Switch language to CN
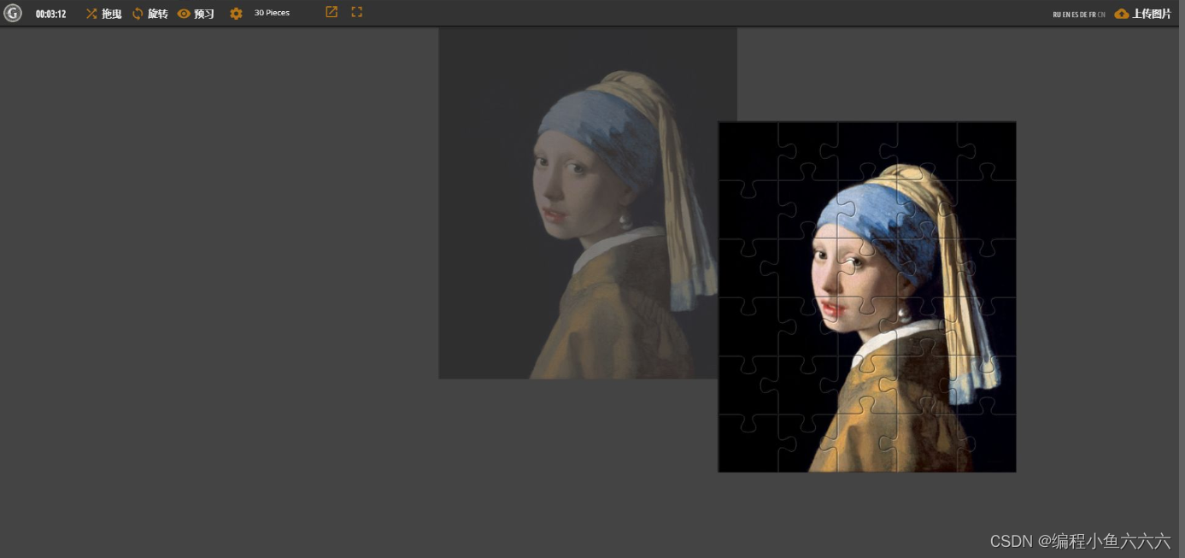 pyautogui.click(x=1101, y=15)
